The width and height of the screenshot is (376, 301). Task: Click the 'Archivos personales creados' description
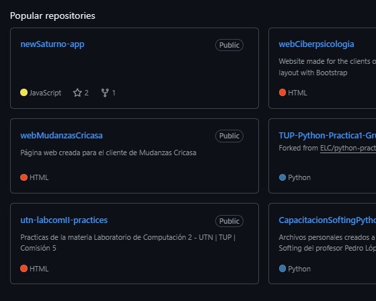[x=328, y=243]
